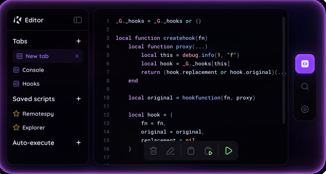This screenshot has width=326, height=174.
Task: Switch to the Console tab
Action: pyautogui.click(x=33, y=70)
